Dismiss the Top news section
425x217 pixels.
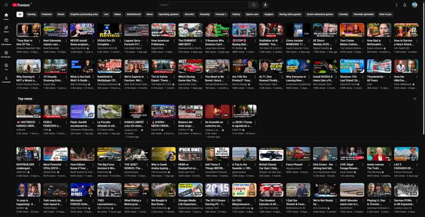pyautogui.click(x=415, y=98)
